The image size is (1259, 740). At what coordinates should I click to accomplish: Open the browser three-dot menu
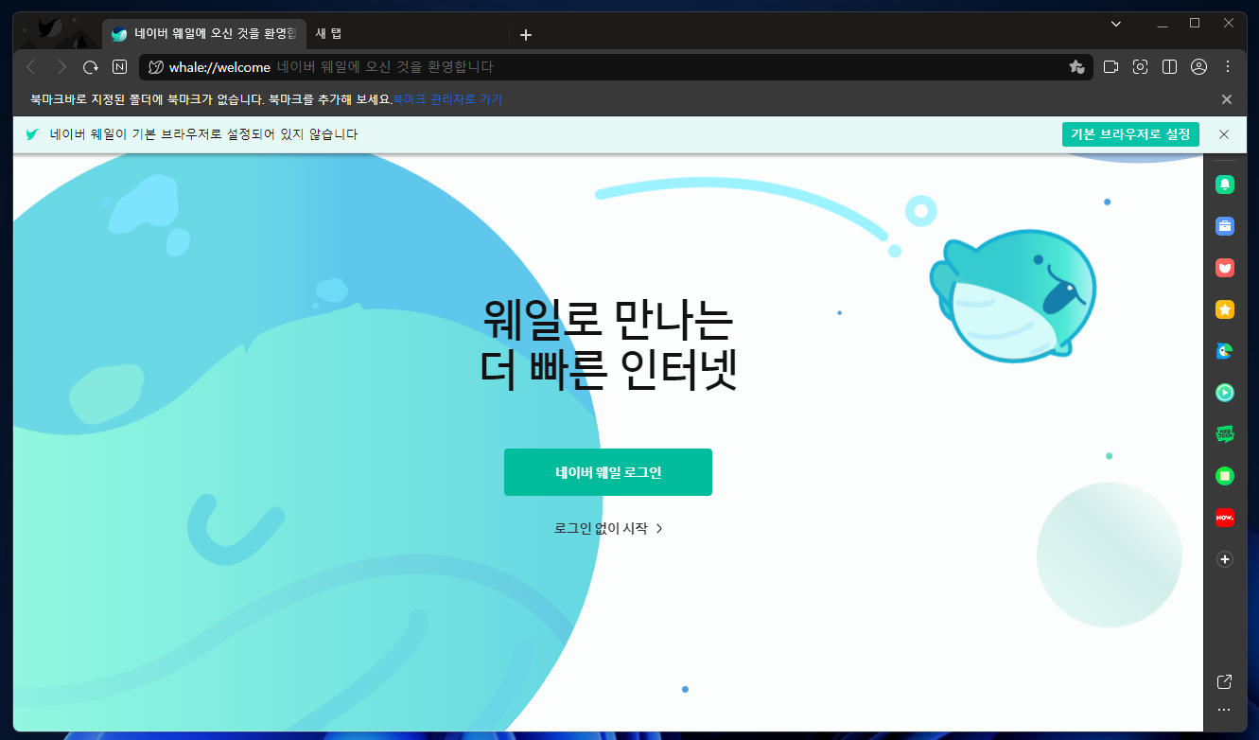(1228, 67)
